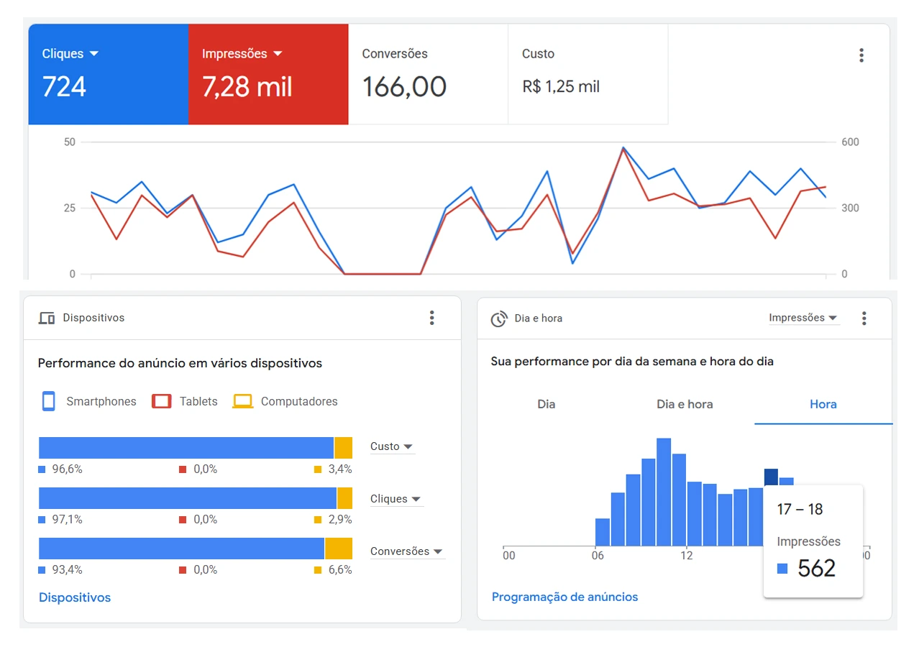Open Programação de anúncios link

coord(564,597)
